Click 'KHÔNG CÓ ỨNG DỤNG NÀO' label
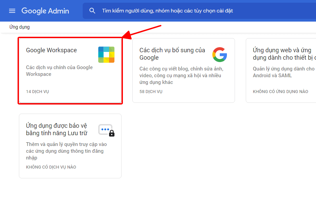Screen dimensions: 316x207 [x=281, y=91]
